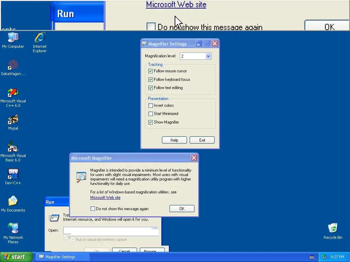Viewport: 350px width, 262px height.
Task: Close the Microsoft Magnifier message dialog
Action: click(194, 158)
